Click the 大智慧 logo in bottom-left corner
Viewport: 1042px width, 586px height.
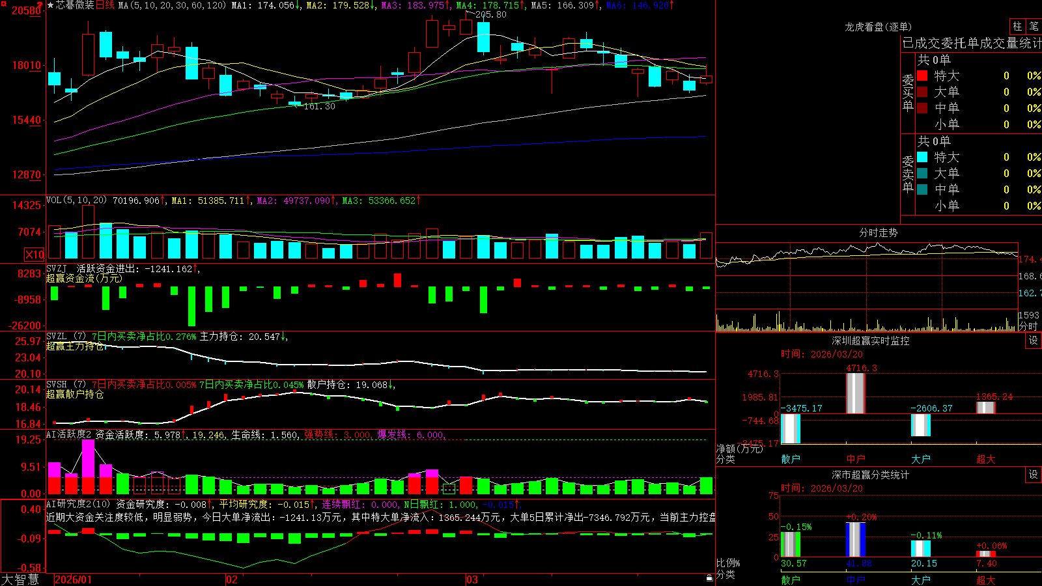pyautogui.click(x=20, y=579)
